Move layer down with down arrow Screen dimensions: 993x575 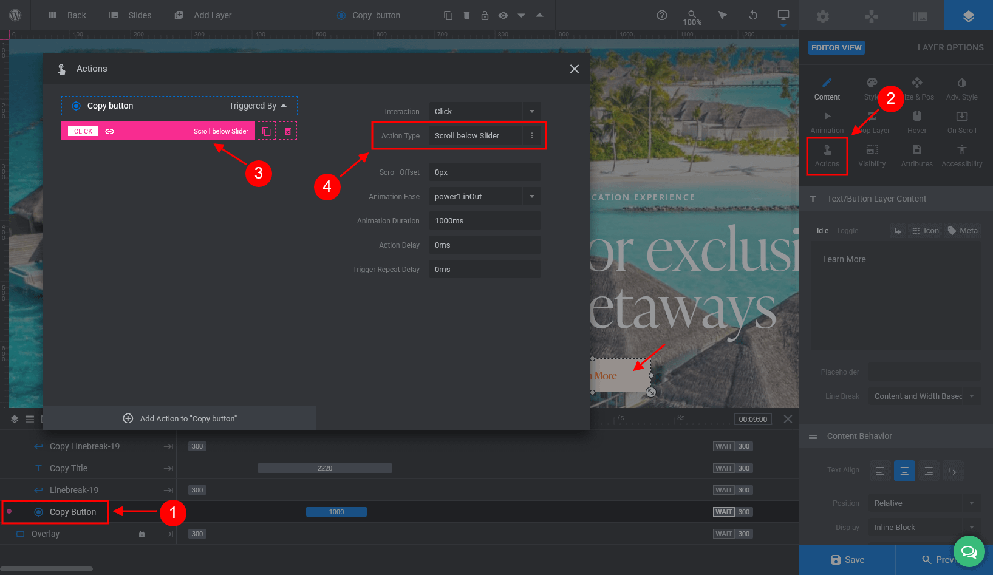(x=521, y=15)
